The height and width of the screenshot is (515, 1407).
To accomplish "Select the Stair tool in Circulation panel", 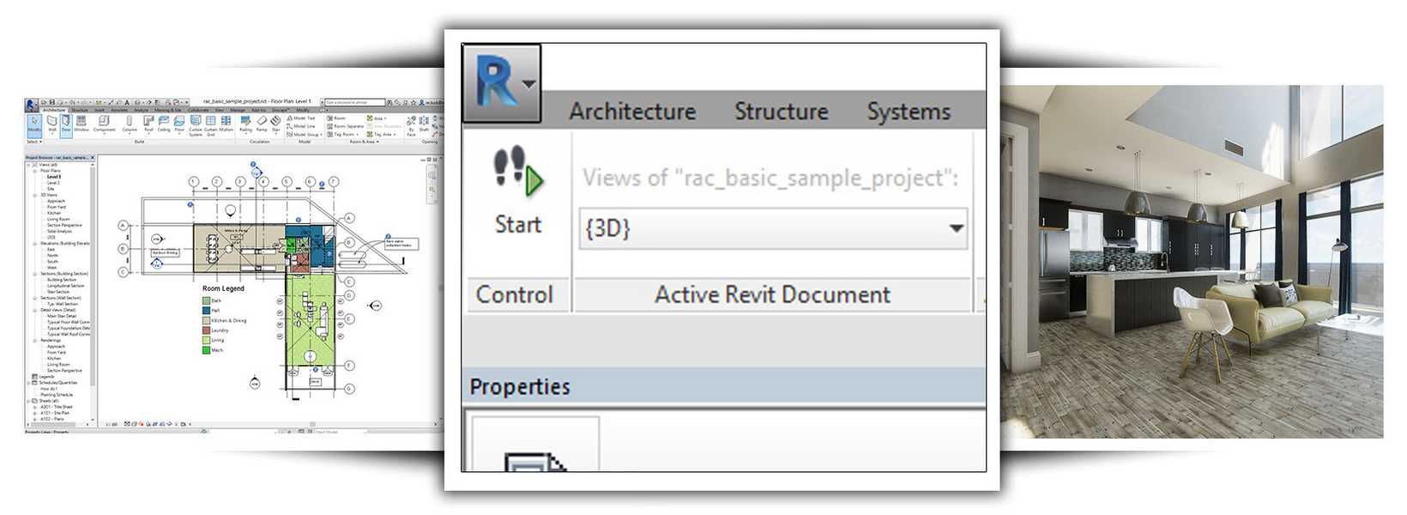I will [275, 121].
